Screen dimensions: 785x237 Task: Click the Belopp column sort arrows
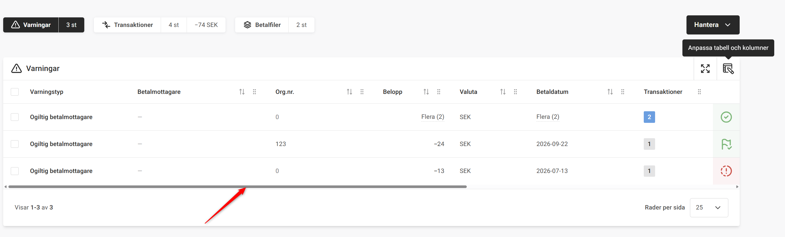(426, 92)
